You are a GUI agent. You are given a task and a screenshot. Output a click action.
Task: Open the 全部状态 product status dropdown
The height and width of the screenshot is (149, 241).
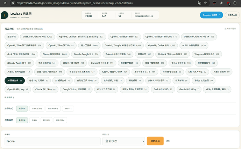point(124,141)
